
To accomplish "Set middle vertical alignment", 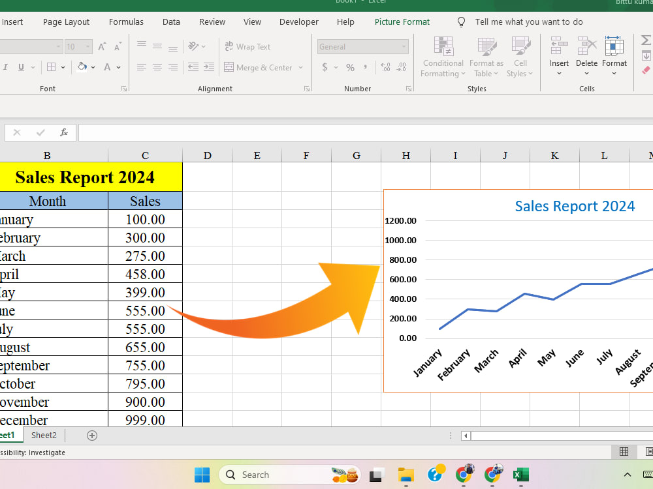I will tap(157, 46).
